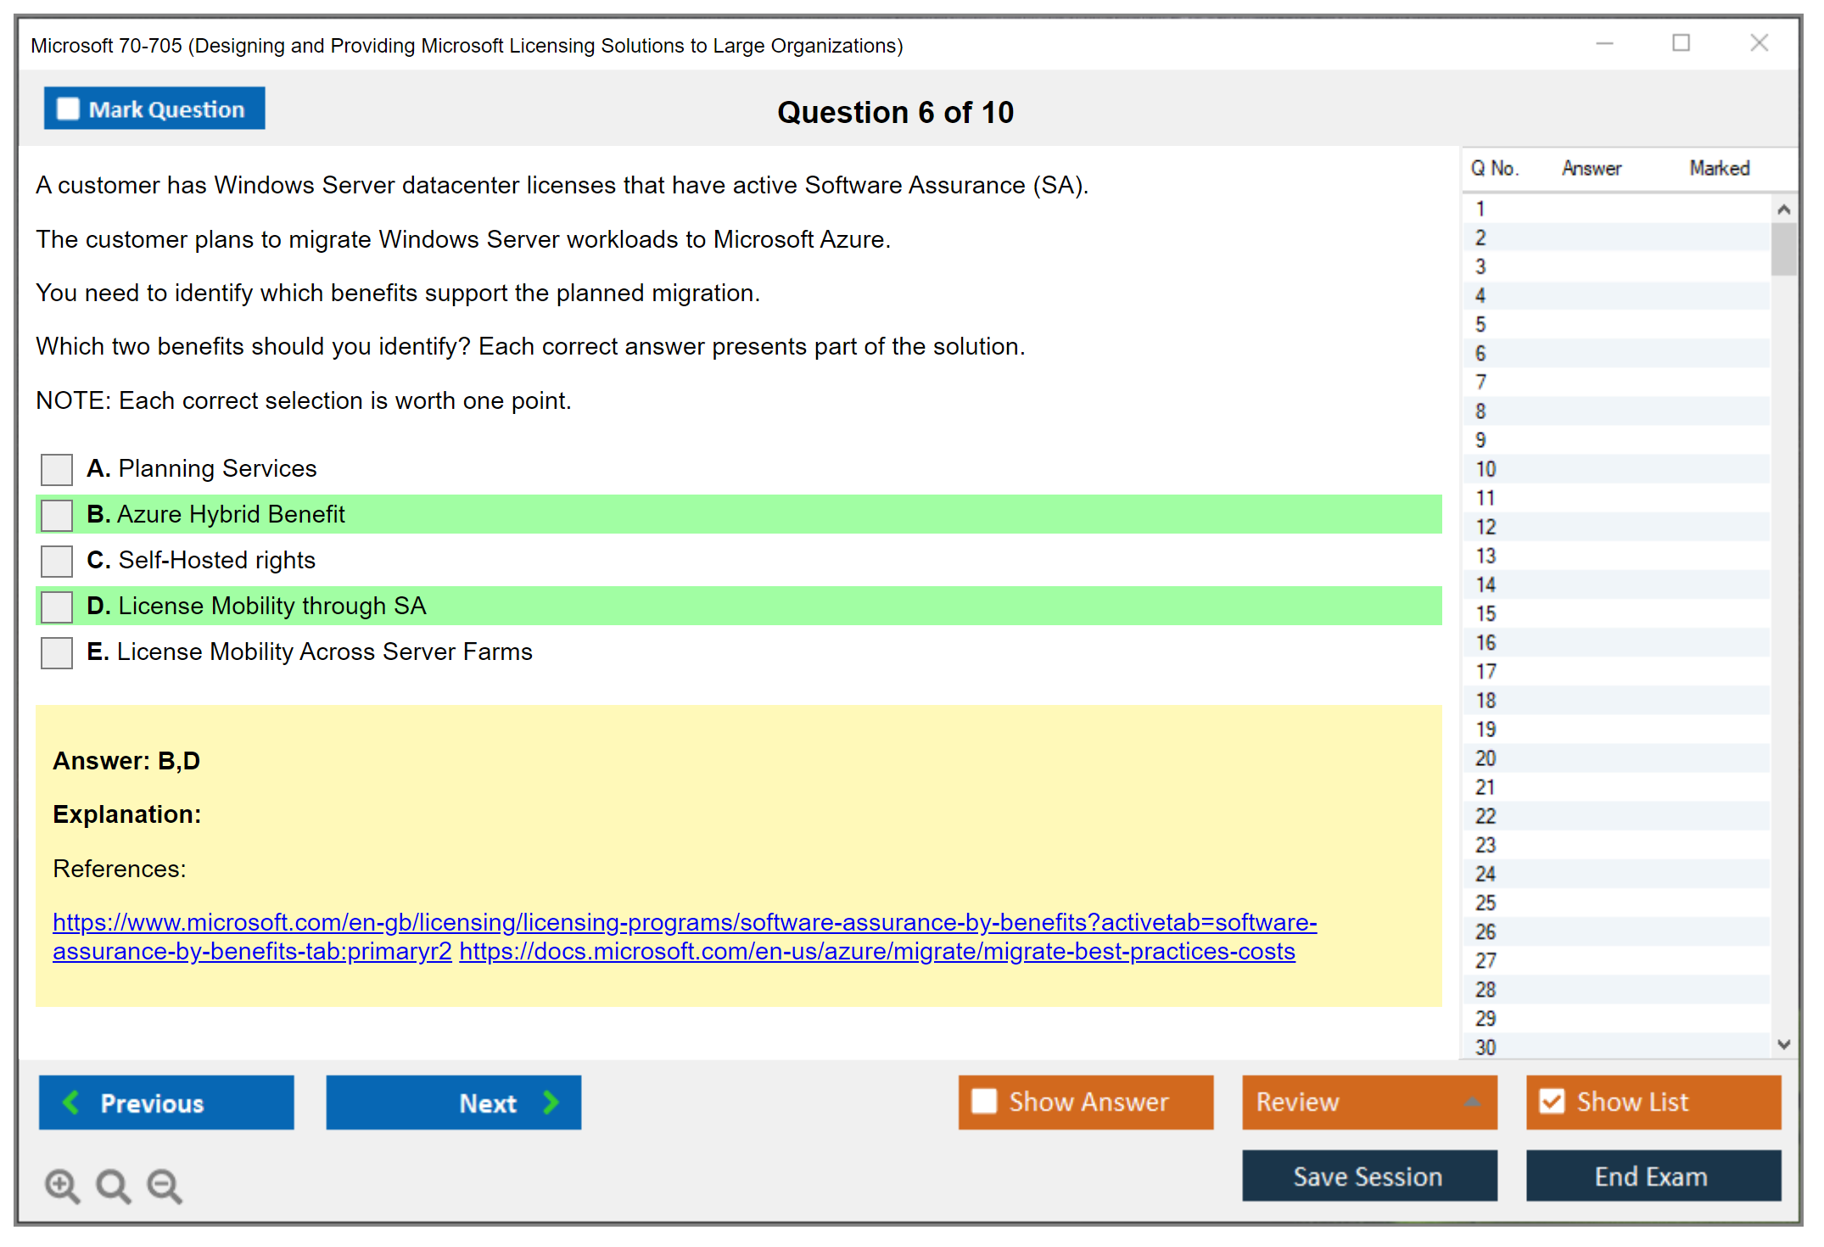1824x1247 pixels.
Task: Click the green arrow on Next button
Action: click(551, 1102)
